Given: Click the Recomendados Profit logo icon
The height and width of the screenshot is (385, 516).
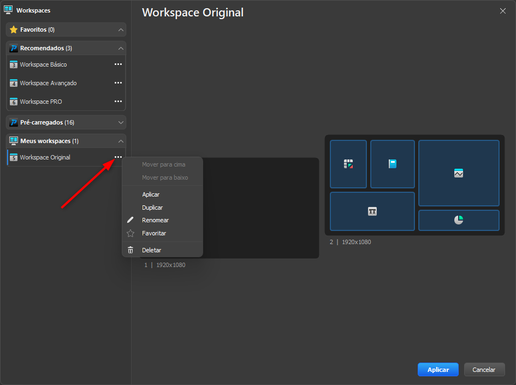Looking at the screenshot, I should pos(14,49).
